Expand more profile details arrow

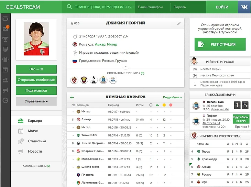pyautogui.click(x=125, y=66)
